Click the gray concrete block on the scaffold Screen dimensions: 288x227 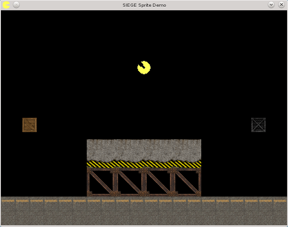144,150
